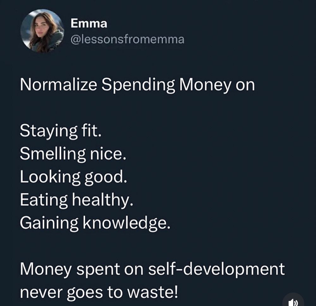
Task: Select the line 'Normalize Spending Money on'
Action: click(137, 85)
